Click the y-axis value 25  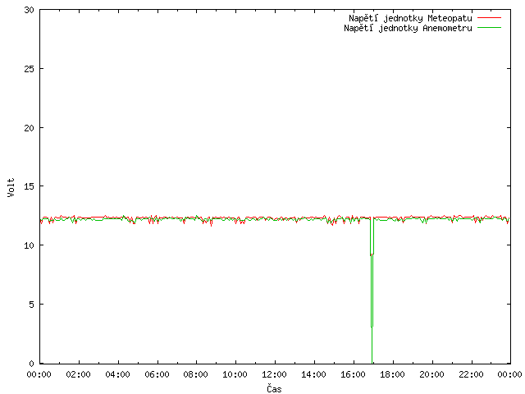coord(30,69)
